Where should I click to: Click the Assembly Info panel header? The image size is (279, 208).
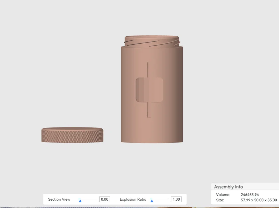pyautogui.click(x=245, y=187)
